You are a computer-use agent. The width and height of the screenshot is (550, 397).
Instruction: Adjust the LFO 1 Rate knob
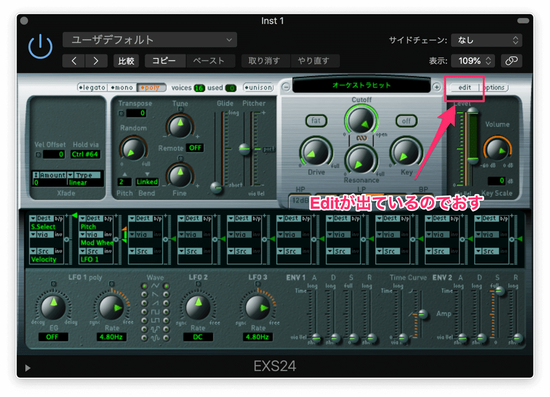112,307
